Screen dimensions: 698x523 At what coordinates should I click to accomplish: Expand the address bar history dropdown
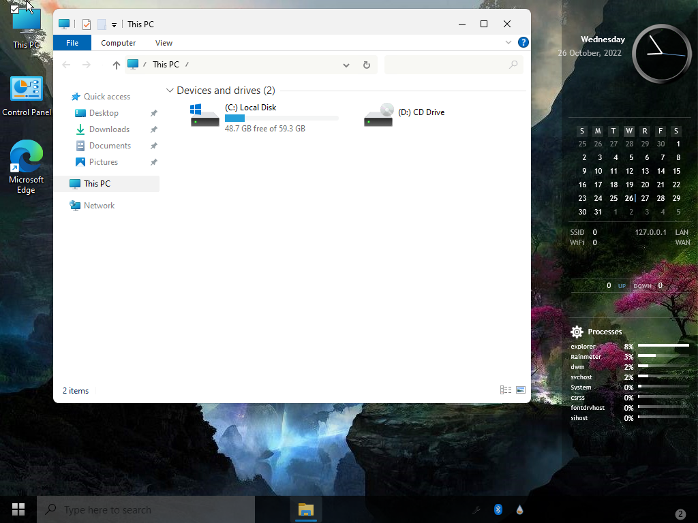tap(346, 65)
